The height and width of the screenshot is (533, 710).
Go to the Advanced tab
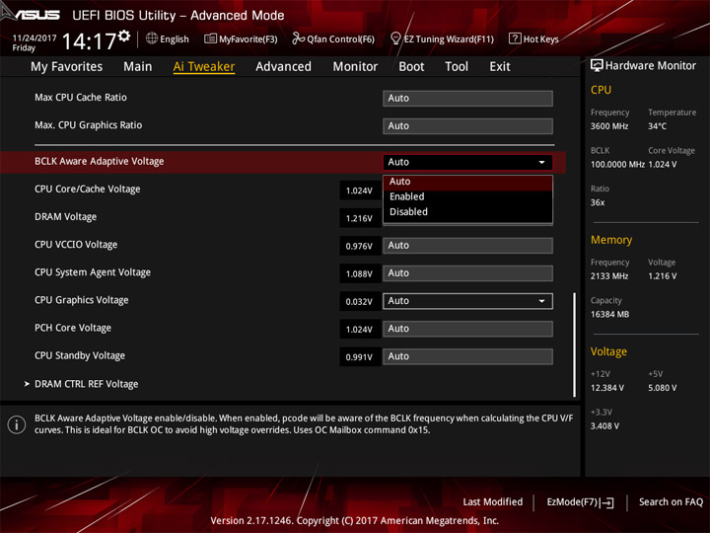point(283,67)
